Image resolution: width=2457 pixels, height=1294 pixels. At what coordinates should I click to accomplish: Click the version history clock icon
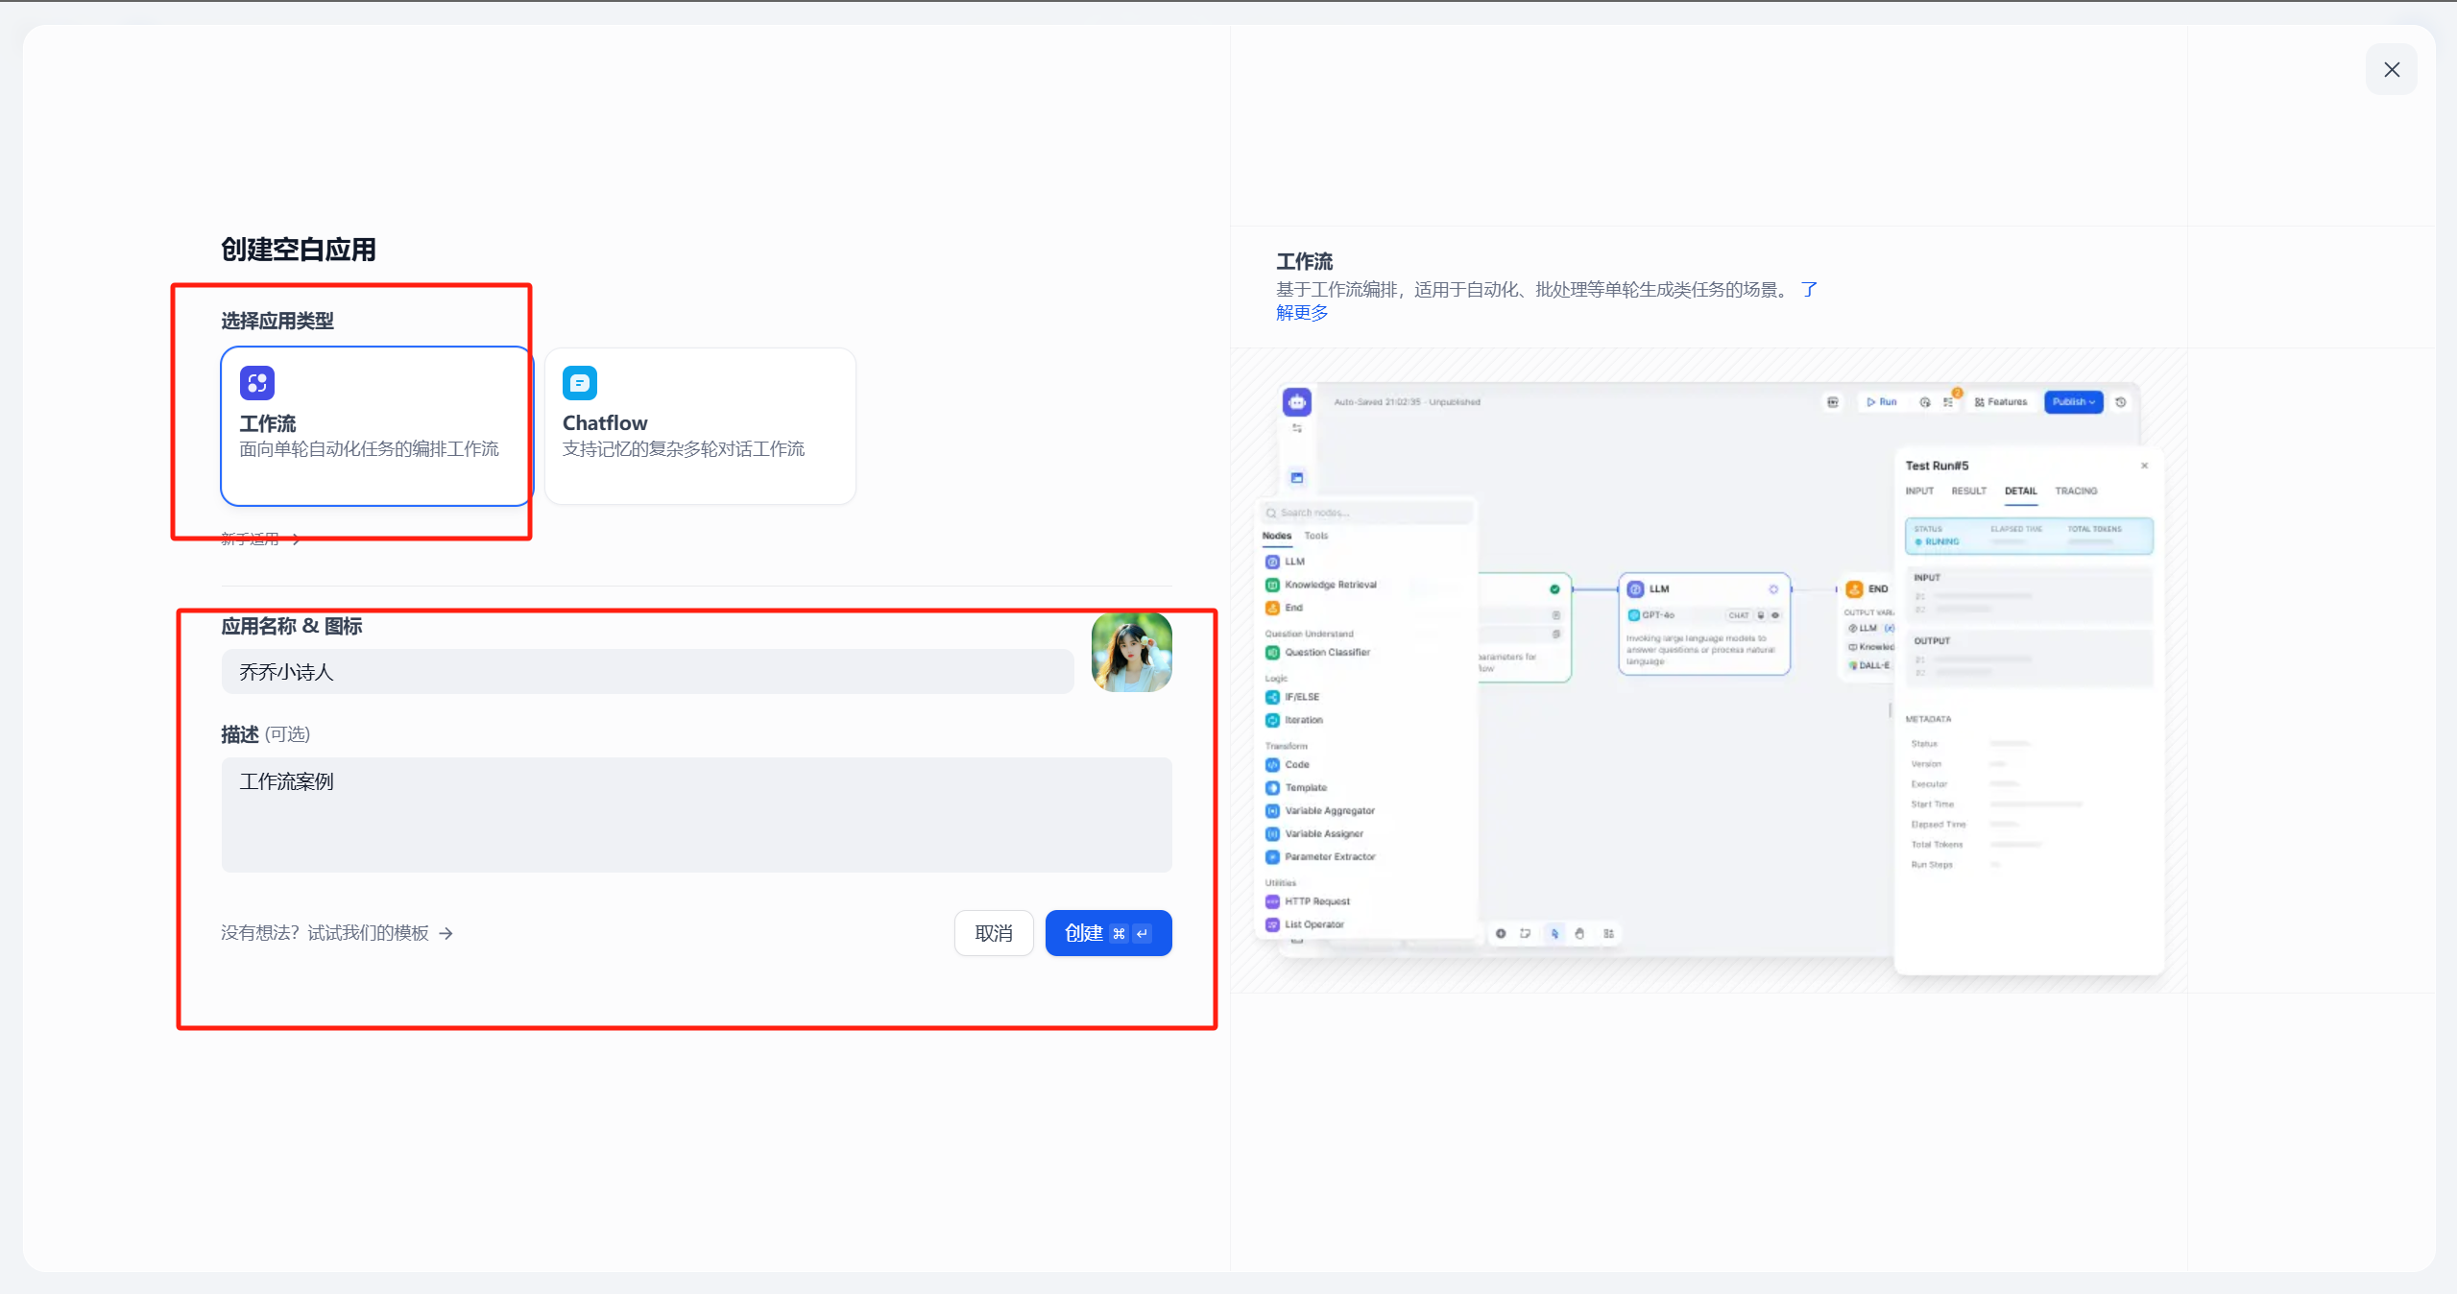click(2121, 402)
